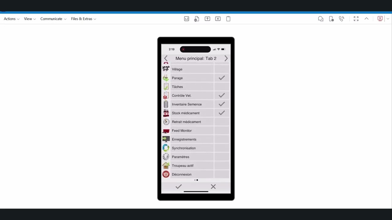Uncheck the Parage checkmark

pyautogui.click(x=222, y=78)
